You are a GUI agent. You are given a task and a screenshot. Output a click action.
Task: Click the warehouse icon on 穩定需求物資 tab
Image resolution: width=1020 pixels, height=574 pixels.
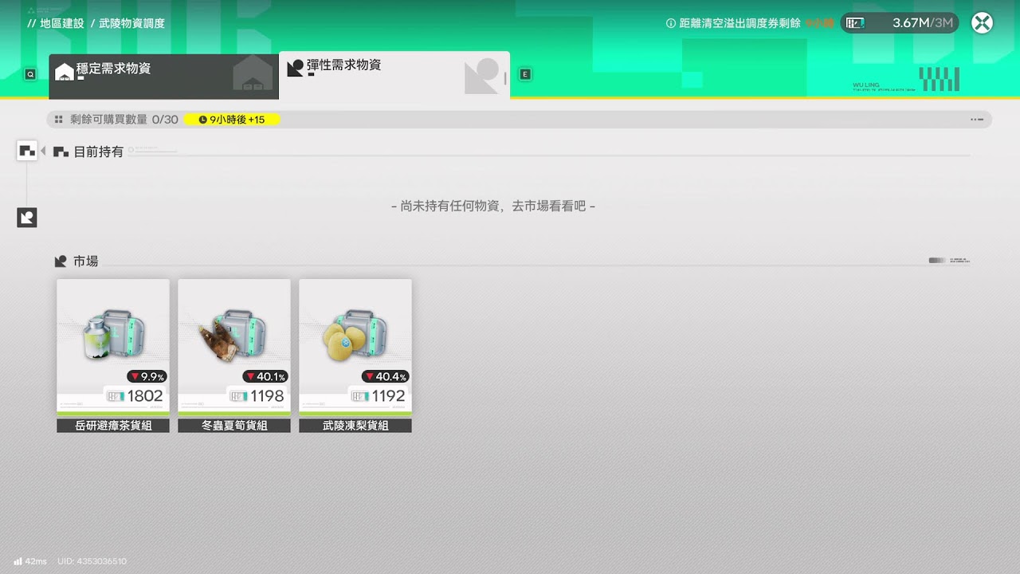point(65,72)
